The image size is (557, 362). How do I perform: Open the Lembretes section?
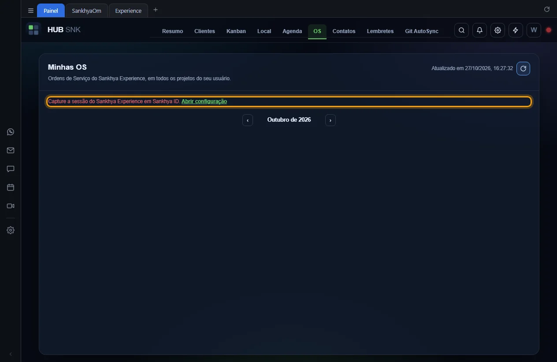[x=380, y=31]
